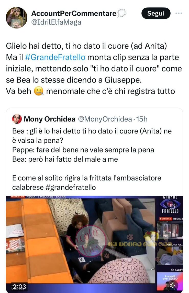
Task: Open Mony Orchidea's small avatar
Action: (x=17, y=119)
